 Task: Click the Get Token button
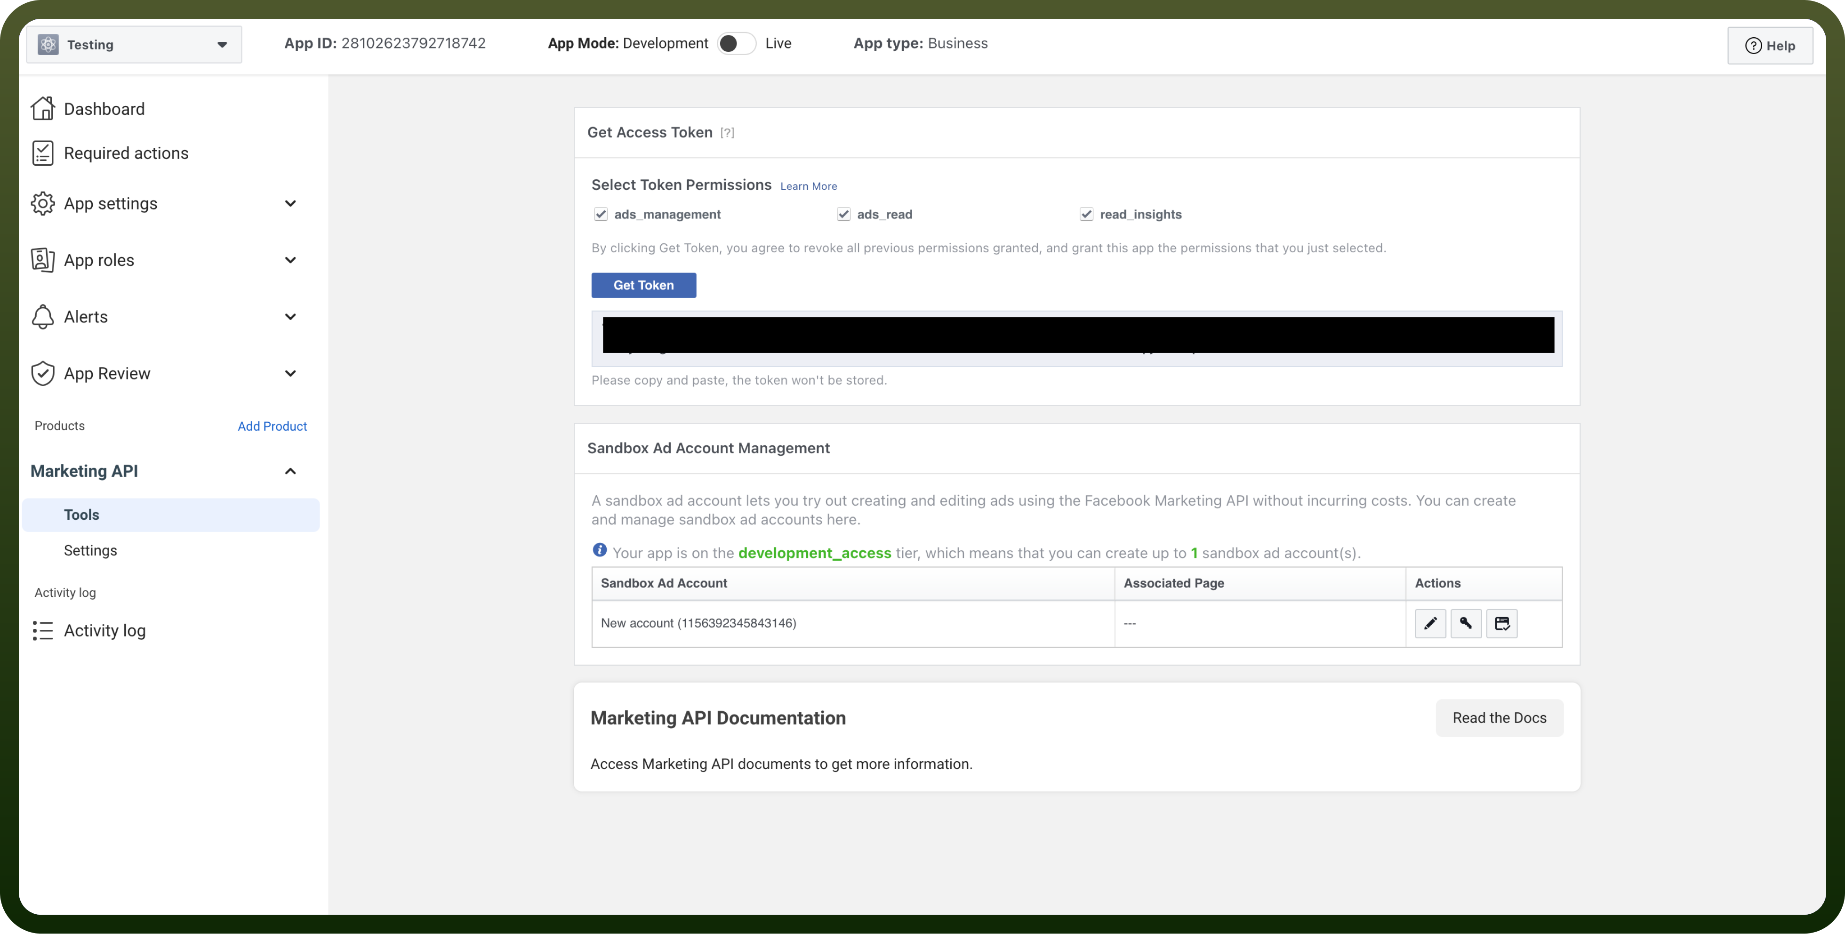click(643, 285)
